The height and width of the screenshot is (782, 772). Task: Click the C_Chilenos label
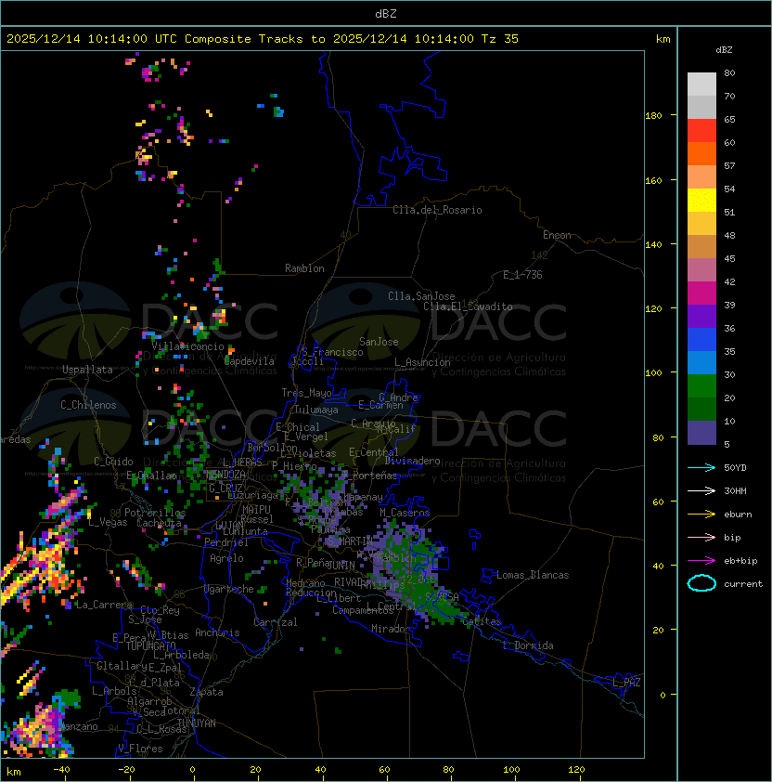tap(88, 404)
